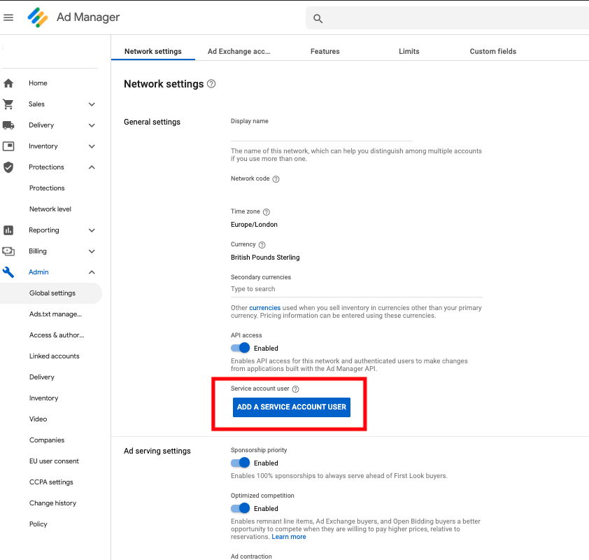
Task: Click the Secondary currencies search field
Action: pos(356,289)
